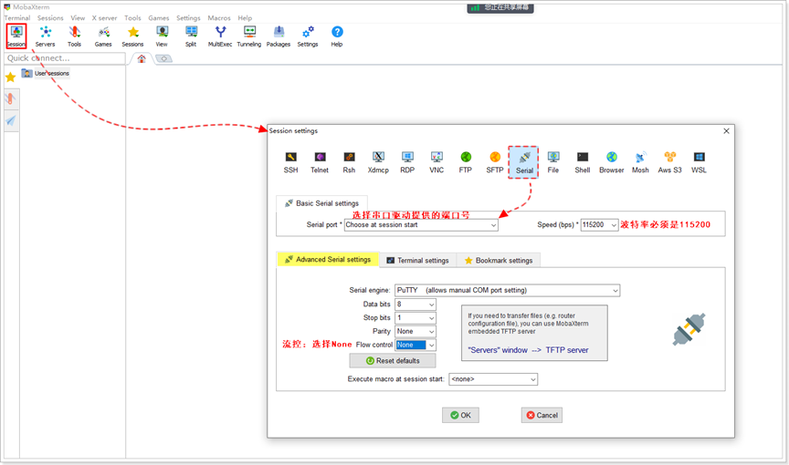Switch to the Bookmark settings tab

coord(499,260)
